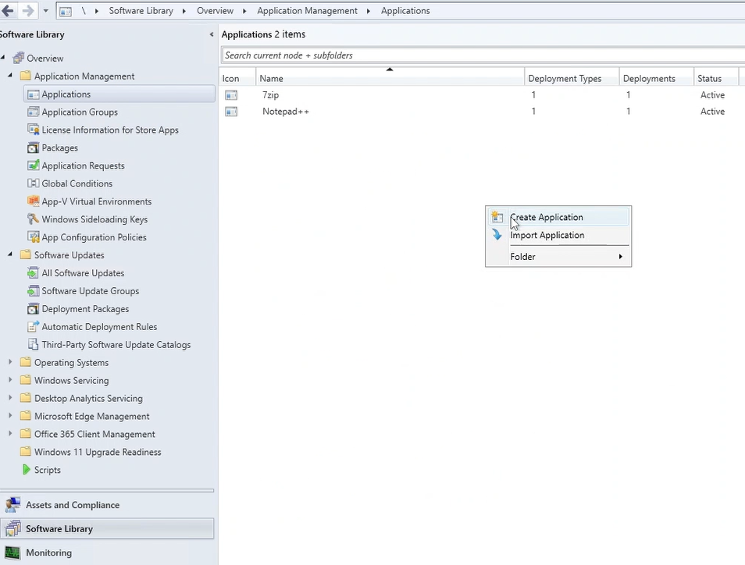Select Create Application from context menu
The height and width of the screenshot is (565, 745).
click(547, 217)
